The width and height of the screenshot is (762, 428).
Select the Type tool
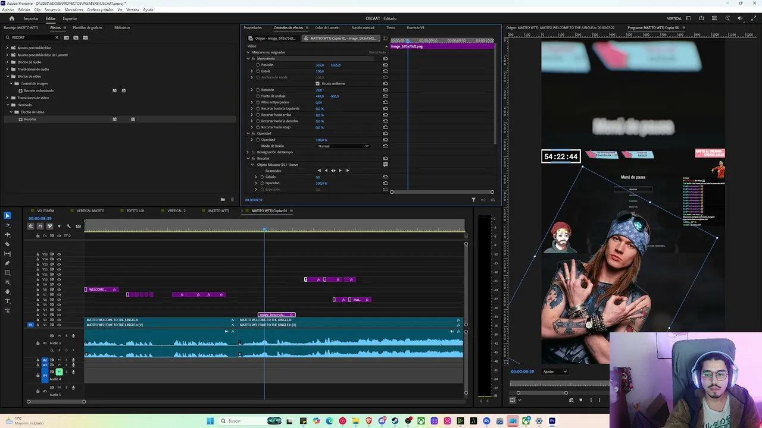pyautogui.click(x=7, y=301)
